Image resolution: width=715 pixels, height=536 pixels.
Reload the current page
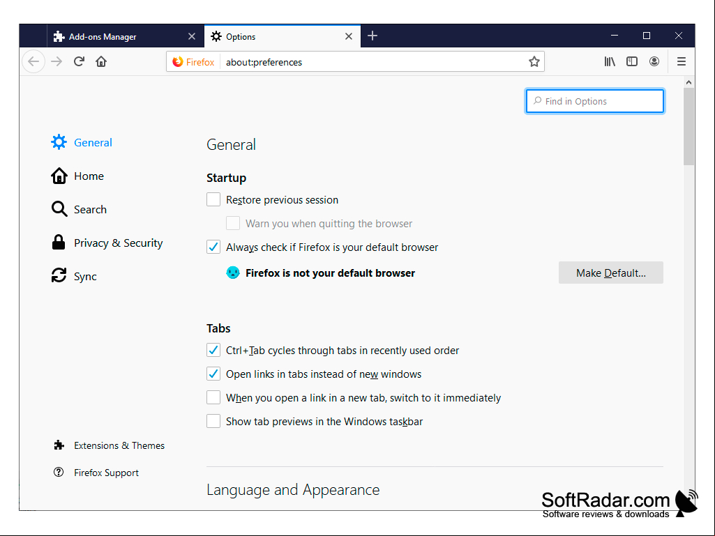click(79, 61)
